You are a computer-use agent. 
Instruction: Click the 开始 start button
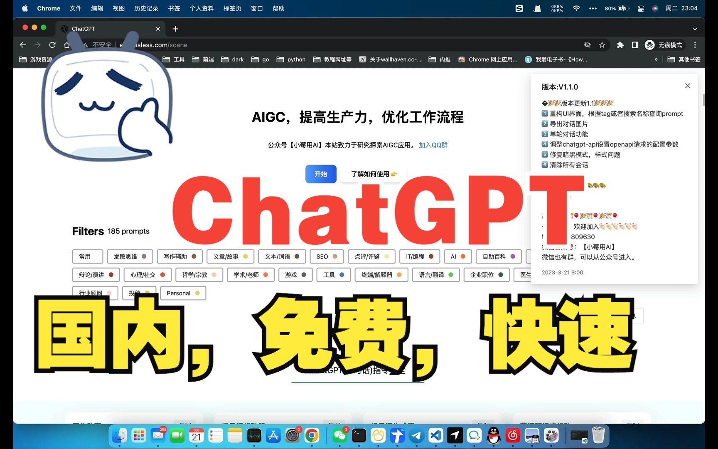click(x=320, y=174)
